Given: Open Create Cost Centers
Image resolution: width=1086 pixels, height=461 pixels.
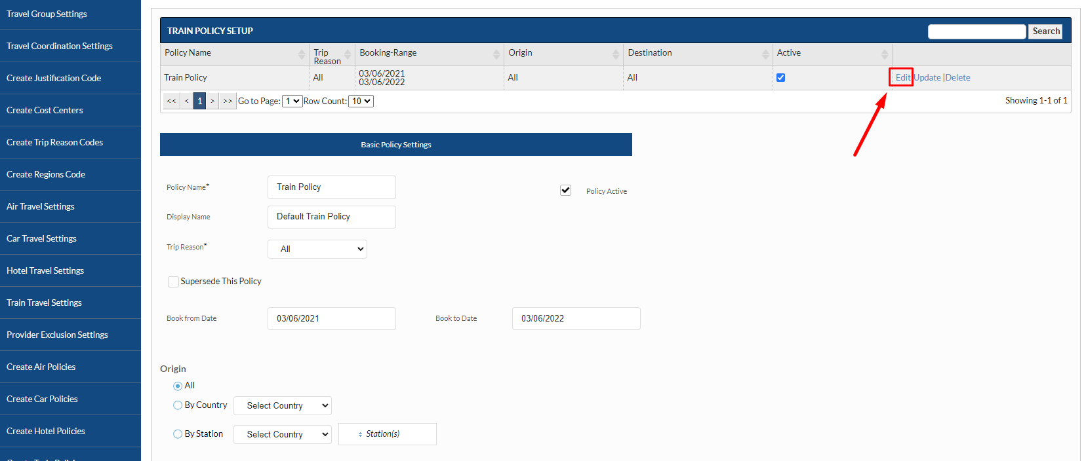Looking at the screenshot, I should coord(70,110).
